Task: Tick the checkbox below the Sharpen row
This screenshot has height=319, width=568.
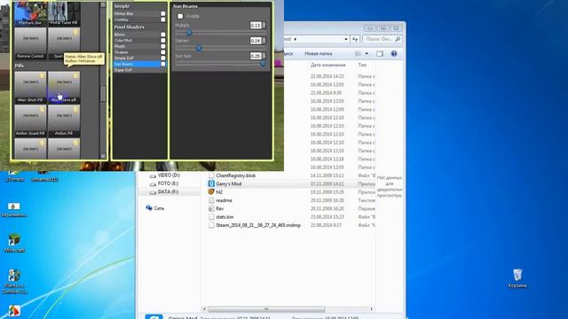Action: pos(163,58)
